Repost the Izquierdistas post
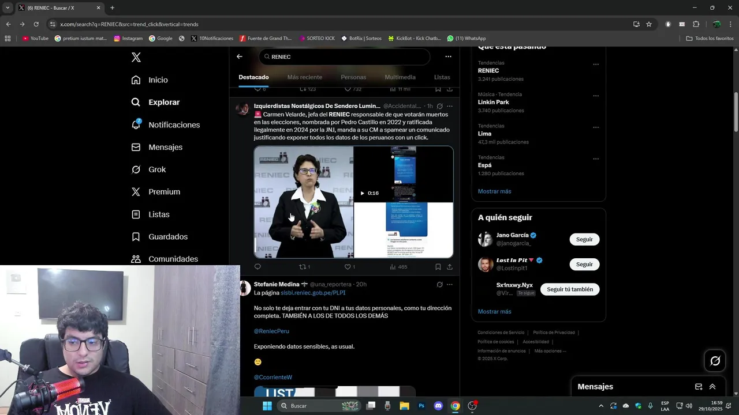Image resolution: width=739 pixels, height=415 pixels. [304, 267]
